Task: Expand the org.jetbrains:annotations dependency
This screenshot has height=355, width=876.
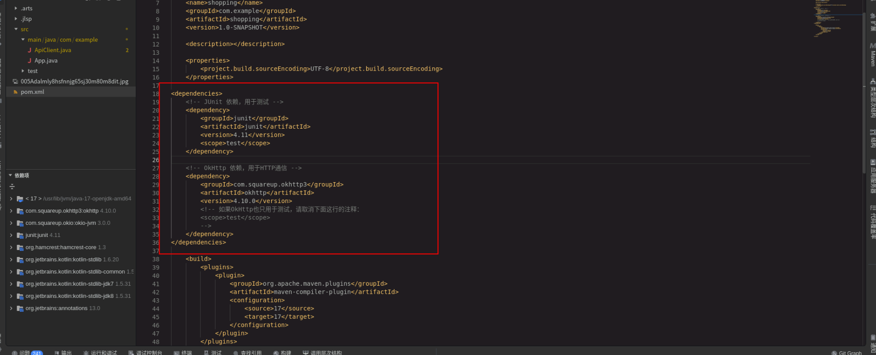Action: click(11, 308)
